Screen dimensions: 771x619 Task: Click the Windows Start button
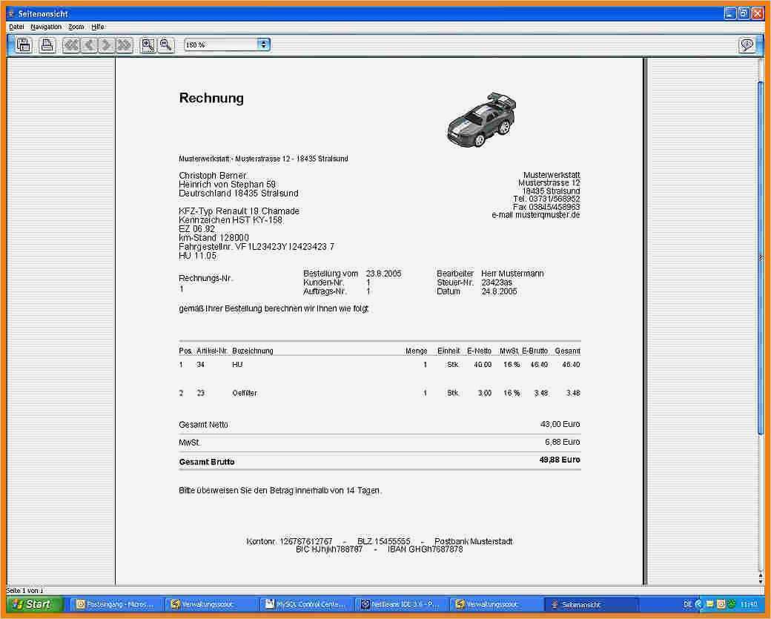[34, 604]
